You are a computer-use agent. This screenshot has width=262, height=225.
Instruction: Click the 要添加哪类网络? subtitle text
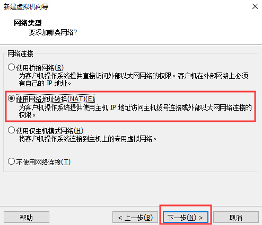click(53, 32)
